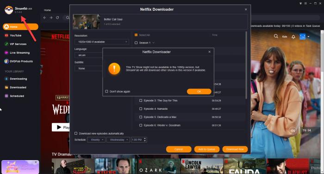Check Episode 4: Namaste
This screenshot has height=174, width=324.
[x=141, y=109]
